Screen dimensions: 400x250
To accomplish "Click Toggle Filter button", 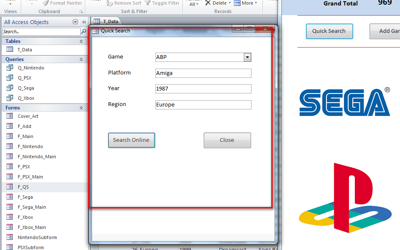I will point(162,3).
